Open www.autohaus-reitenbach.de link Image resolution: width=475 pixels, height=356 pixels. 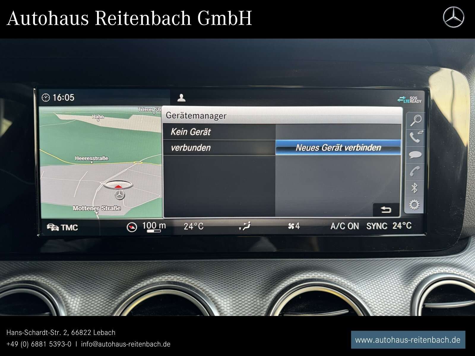coord(408,340)
